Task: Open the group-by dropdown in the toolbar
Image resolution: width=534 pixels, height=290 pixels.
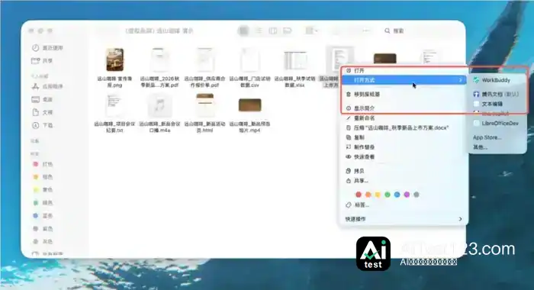Action: point(311,31)
